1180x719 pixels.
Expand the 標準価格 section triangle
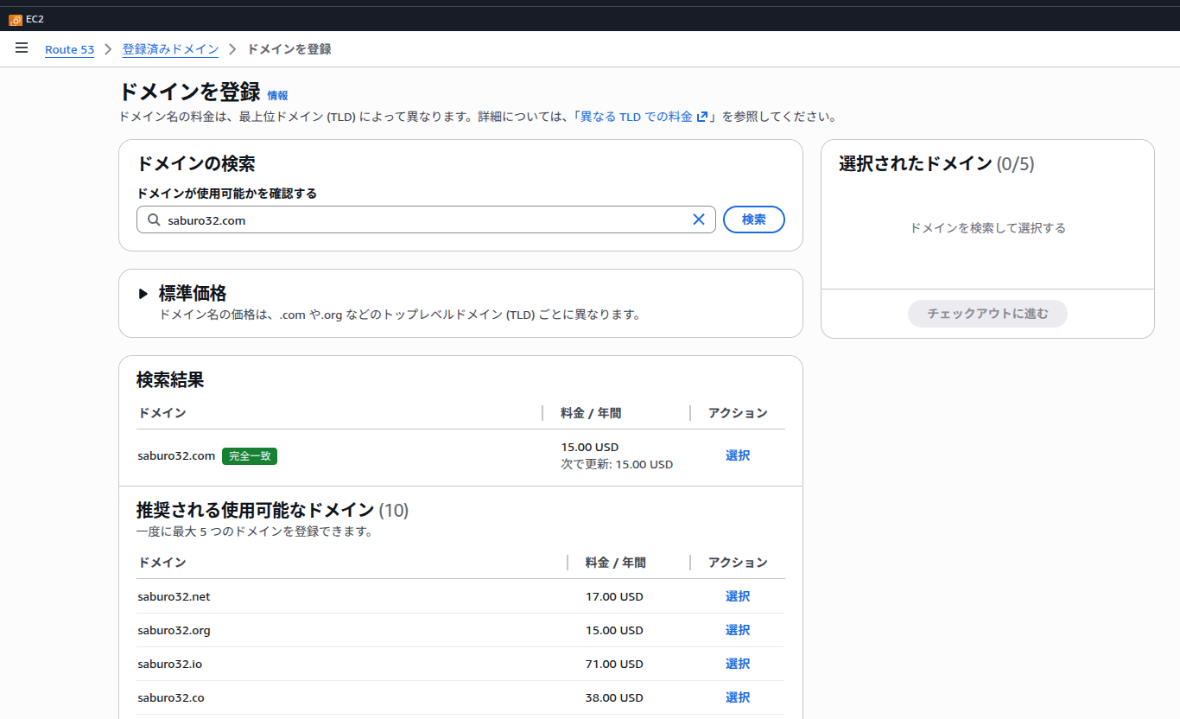pyautogui.click(x=143, y=294)
